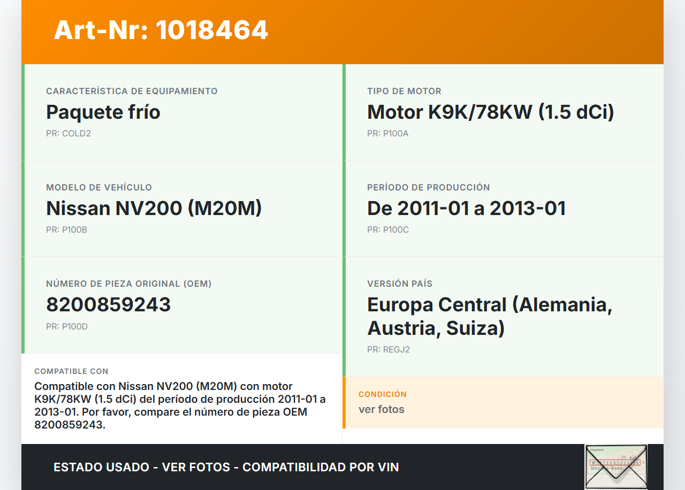The width and height of the screenshot is (685, 490).
Task: Click the PR: P100C code
Action: click(387, 229)
